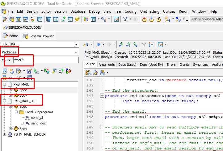This screenshot has height=151, width=223.
Task: Expand Body node under PKG_MAIL_UTL
Action: [x=11, y=129]
